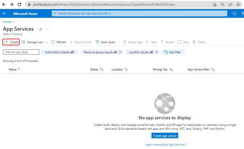The height and width of the screenshot is (149, 244).
Task: Click Add filter
Action: 173,52
